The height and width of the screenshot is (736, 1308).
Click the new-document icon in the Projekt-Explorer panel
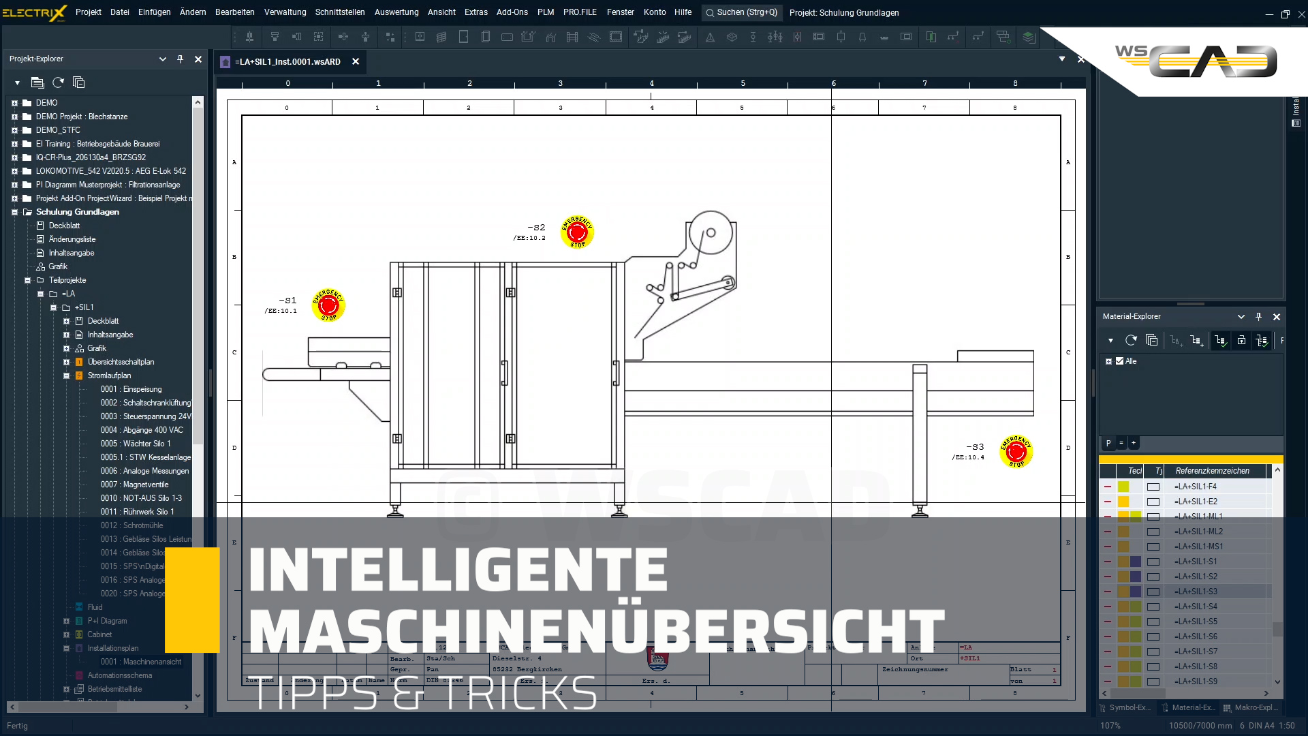click(37, 82)
